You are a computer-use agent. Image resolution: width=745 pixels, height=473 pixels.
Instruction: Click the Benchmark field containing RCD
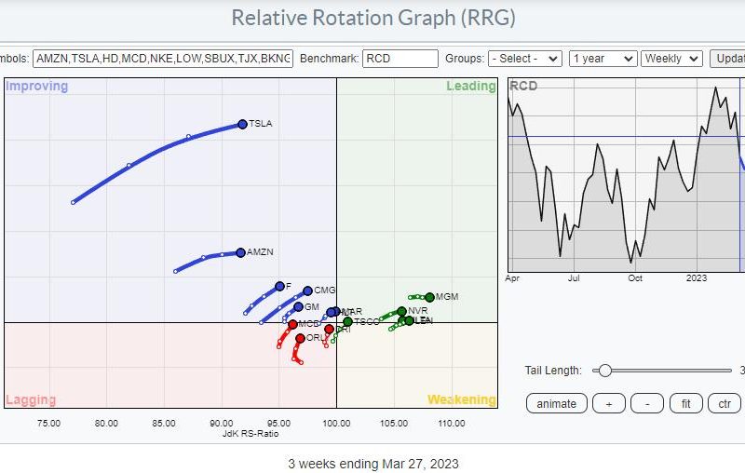pyautogui.click(x=400, y=59)
